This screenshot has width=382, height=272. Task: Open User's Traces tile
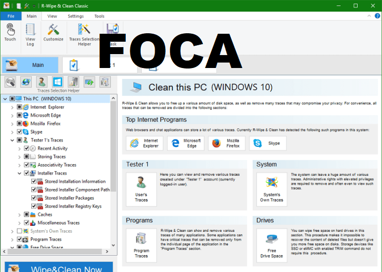(x=141, y=189)
